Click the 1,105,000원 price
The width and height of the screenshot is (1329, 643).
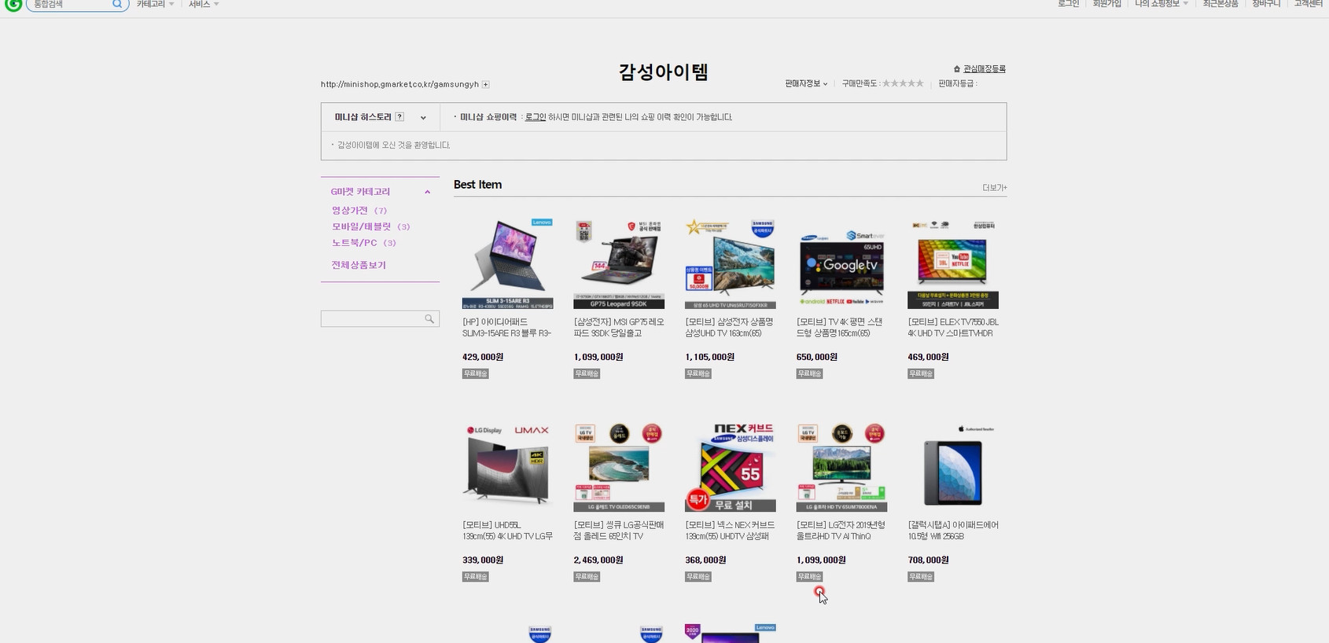pos(709,357)
